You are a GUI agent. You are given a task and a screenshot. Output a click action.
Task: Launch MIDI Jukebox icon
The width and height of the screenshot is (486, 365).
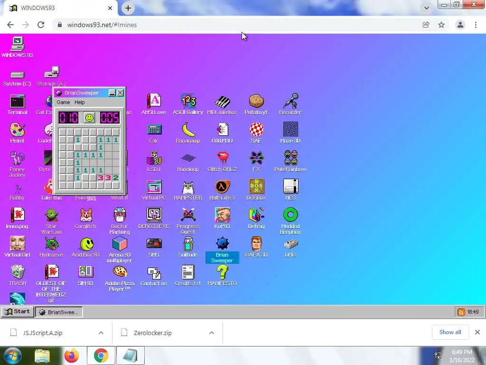pos(222,102)
